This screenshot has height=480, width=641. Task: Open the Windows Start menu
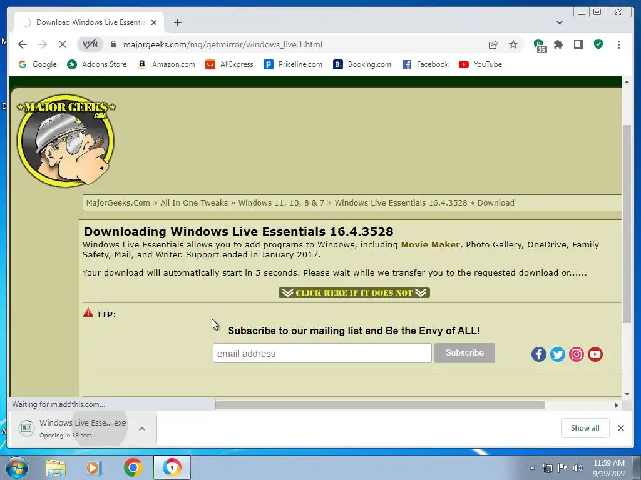coord(17,467)
